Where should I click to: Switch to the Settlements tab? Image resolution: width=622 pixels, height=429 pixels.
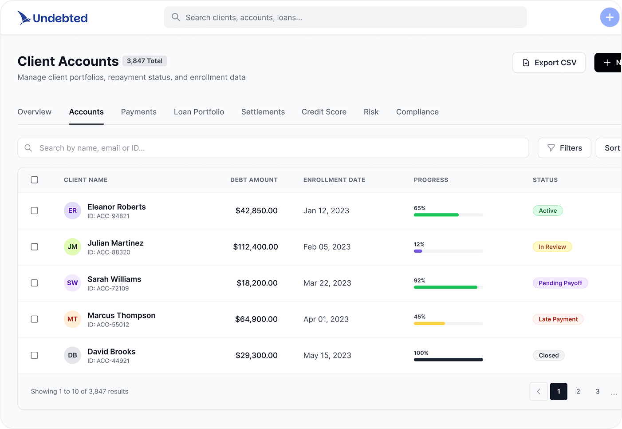tap(263, 112)
